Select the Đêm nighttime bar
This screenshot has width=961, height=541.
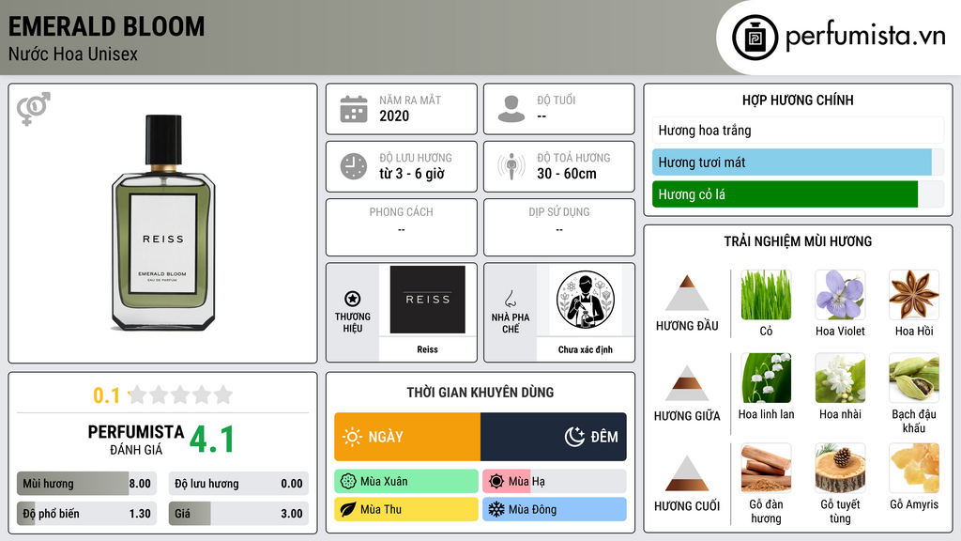(554, 437)
